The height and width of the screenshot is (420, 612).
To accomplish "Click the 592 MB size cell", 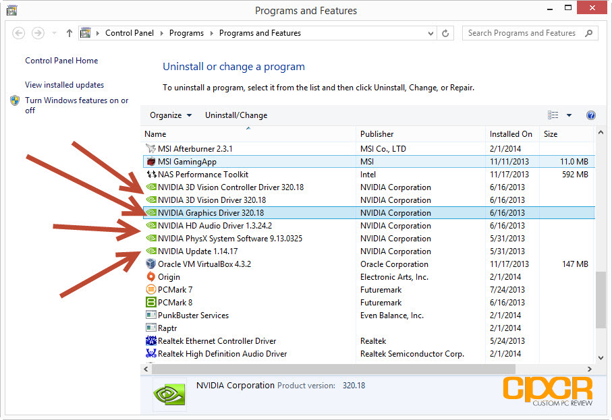I will [x=575, y=175].
